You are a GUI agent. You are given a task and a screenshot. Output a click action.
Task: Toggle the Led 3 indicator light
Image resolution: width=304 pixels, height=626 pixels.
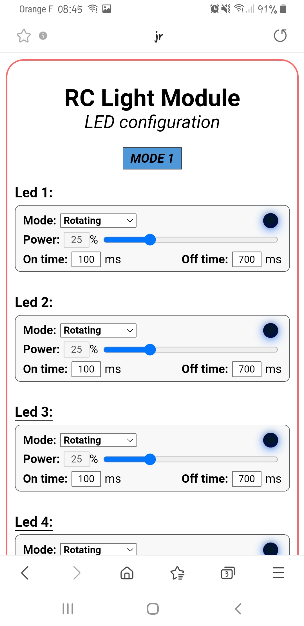point(271,440)
